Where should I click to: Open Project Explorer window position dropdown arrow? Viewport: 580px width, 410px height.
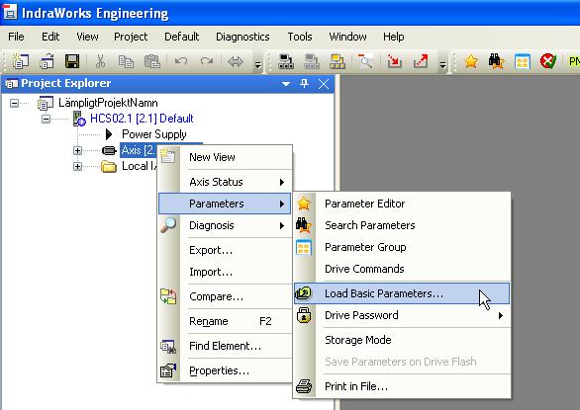pos(286,84)
